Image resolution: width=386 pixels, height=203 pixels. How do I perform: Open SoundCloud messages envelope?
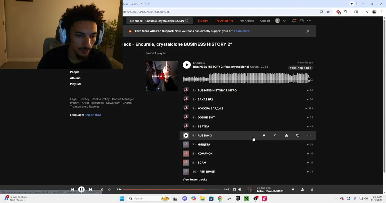302,21
